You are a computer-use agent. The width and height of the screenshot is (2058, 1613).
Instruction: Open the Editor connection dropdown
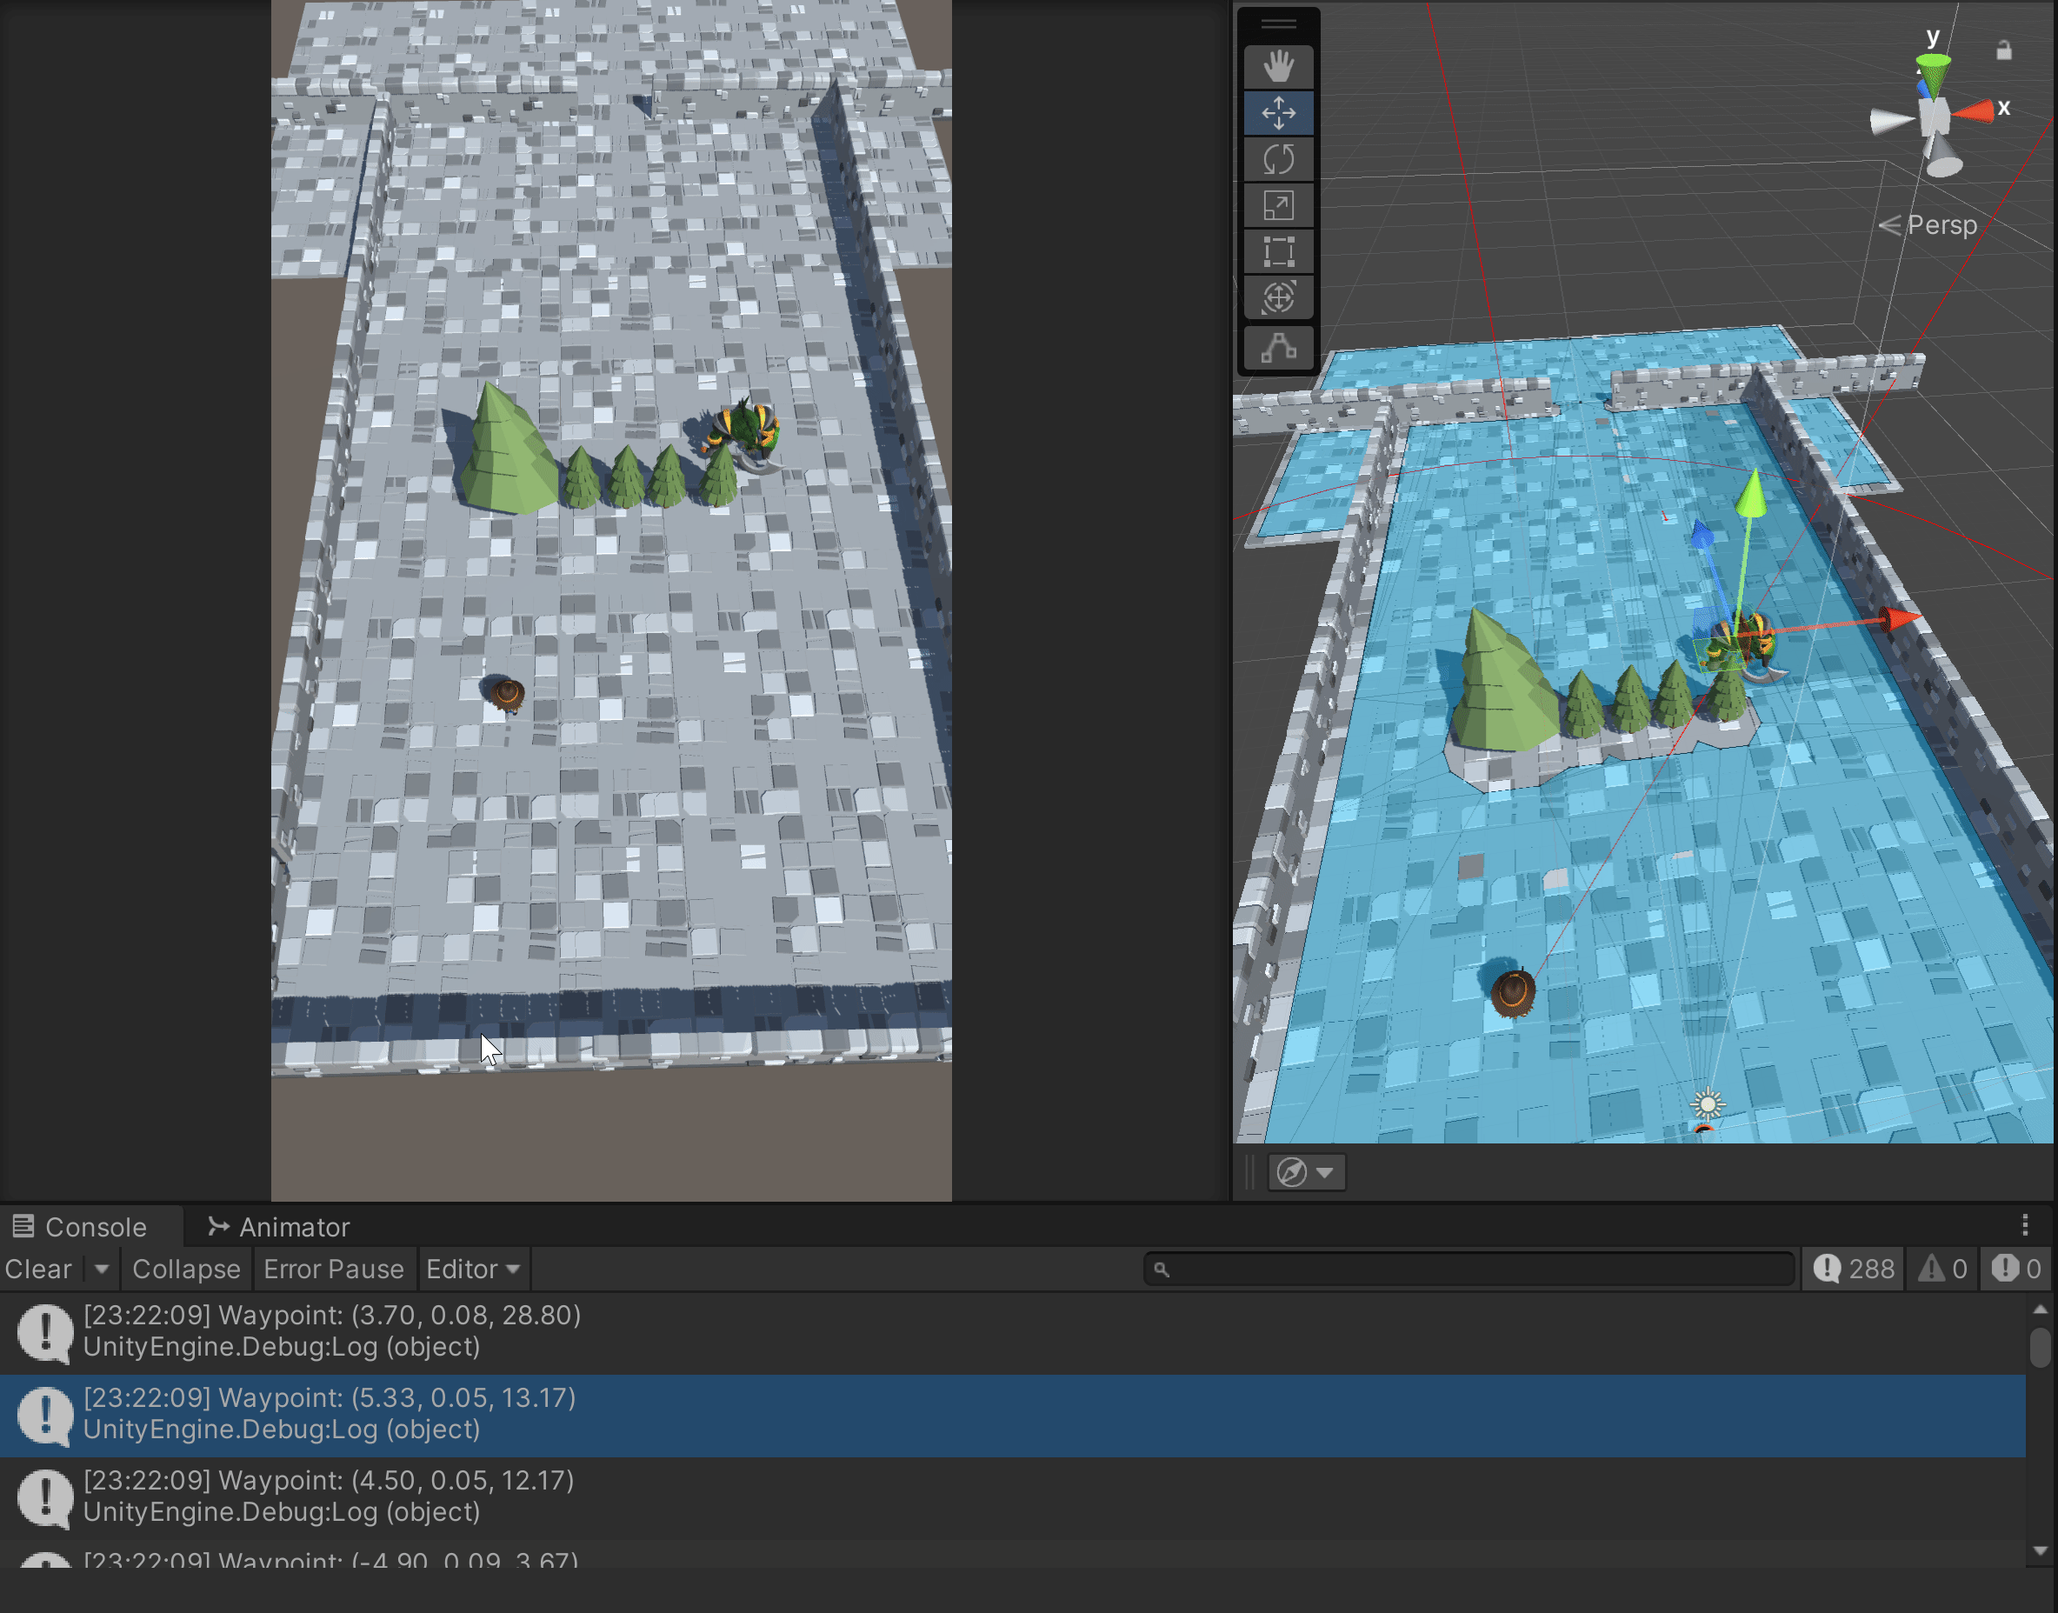point(473,1269)
